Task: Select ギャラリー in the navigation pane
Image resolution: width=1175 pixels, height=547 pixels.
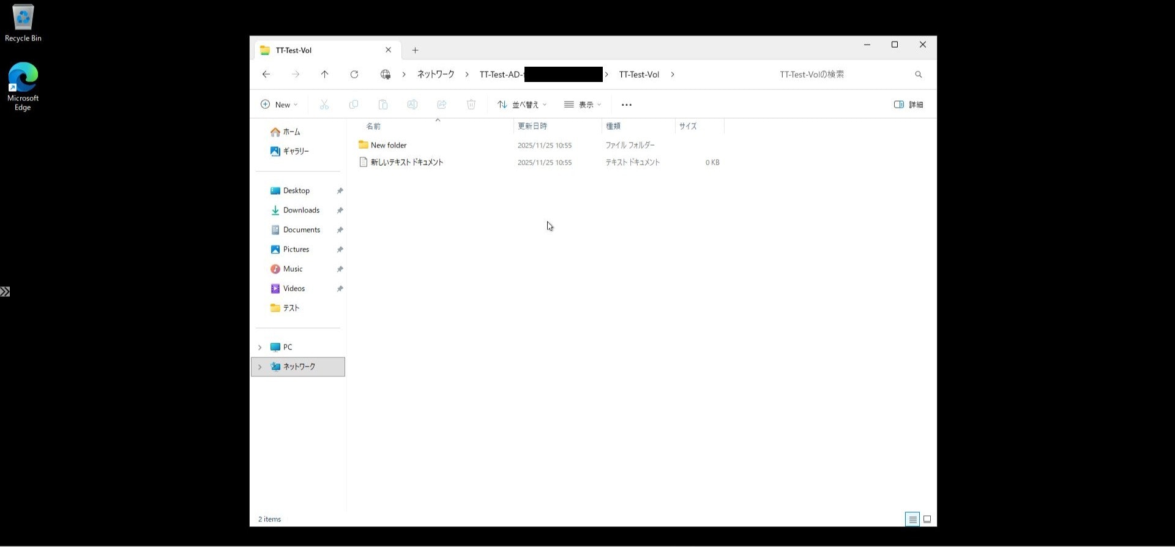Action: coord(289,151)
